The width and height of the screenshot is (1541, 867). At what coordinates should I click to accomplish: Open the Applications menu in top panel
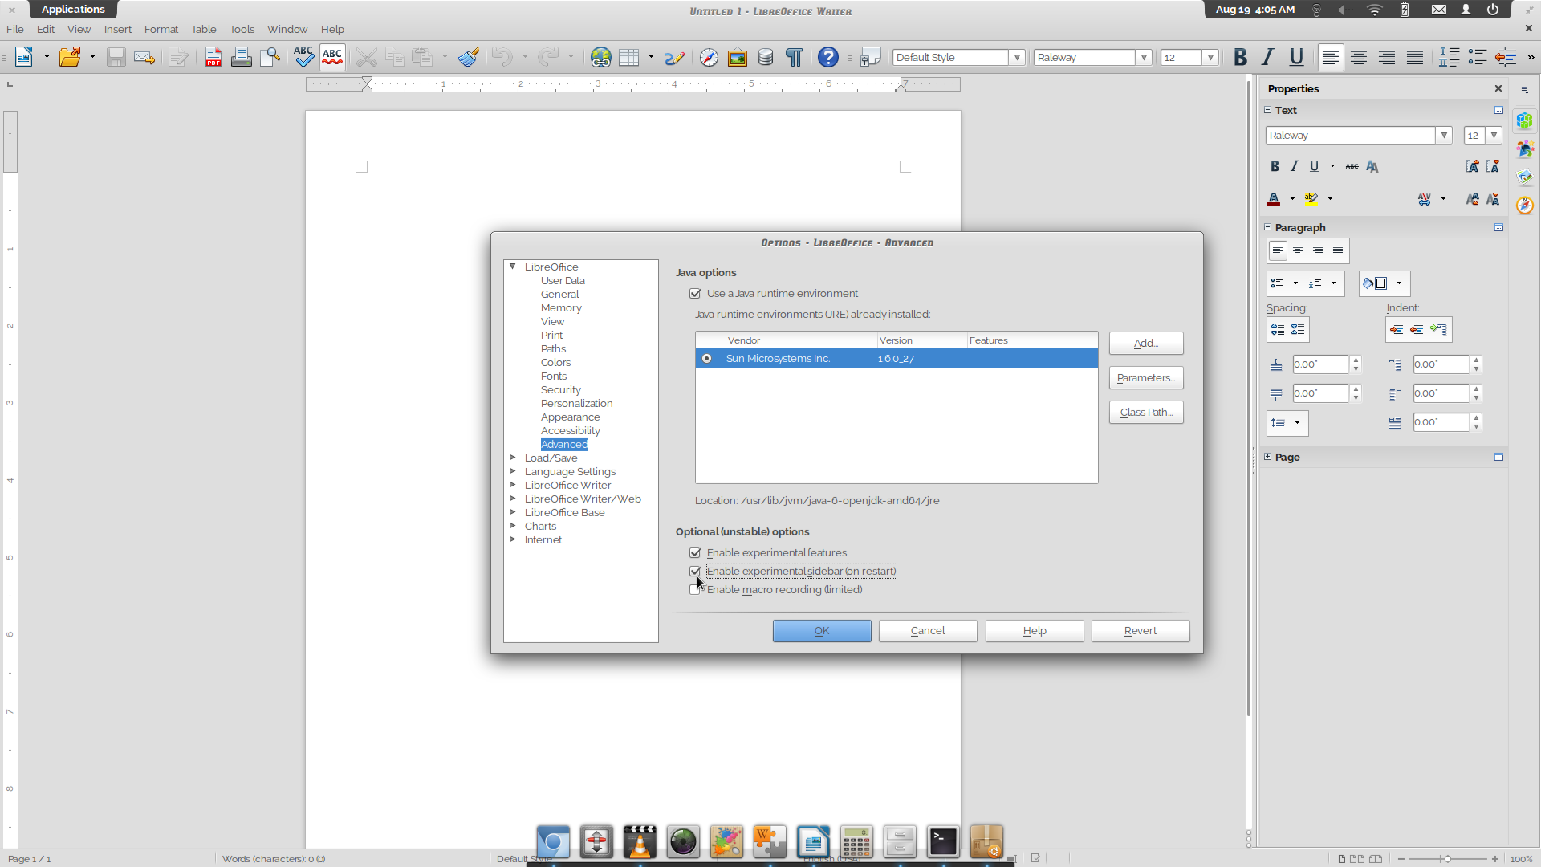click(73, 9)
